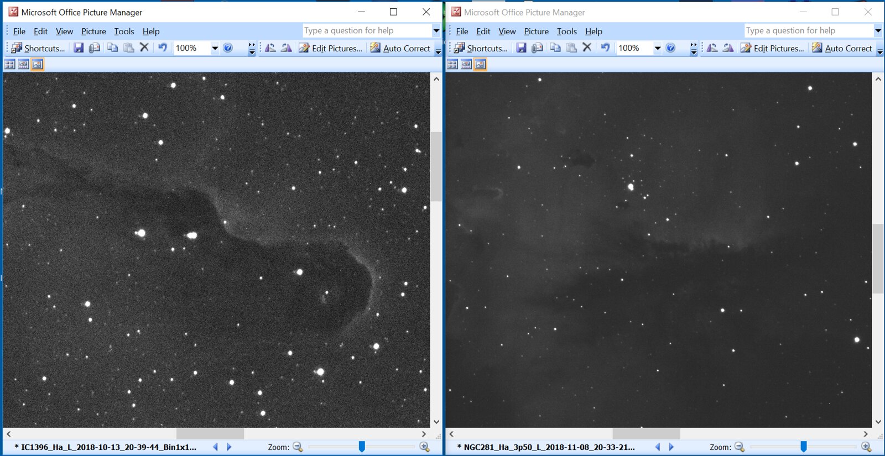Expand toolbar options after Auto Correct, left window
This screenshot has height=456, width=885.
tap(438, 49)
